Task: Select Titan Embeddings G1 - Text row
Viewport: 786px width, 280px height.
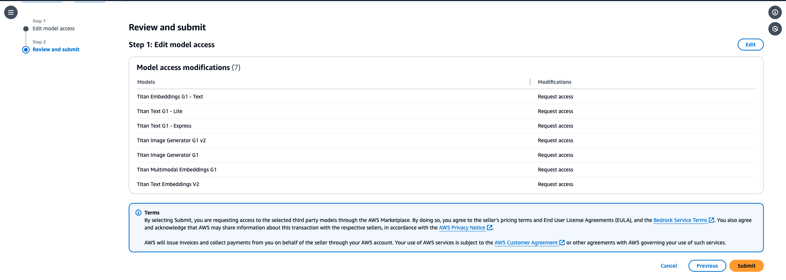Action: coord(446,97)
